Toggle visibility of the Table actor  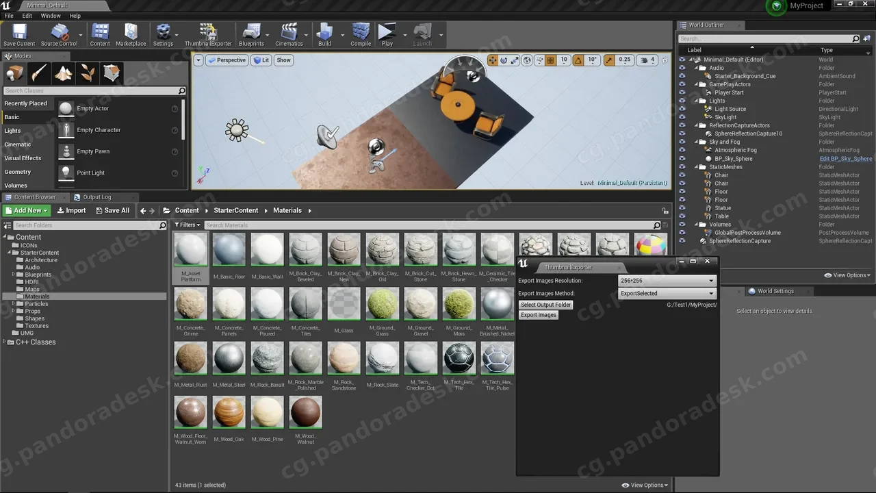682,216
